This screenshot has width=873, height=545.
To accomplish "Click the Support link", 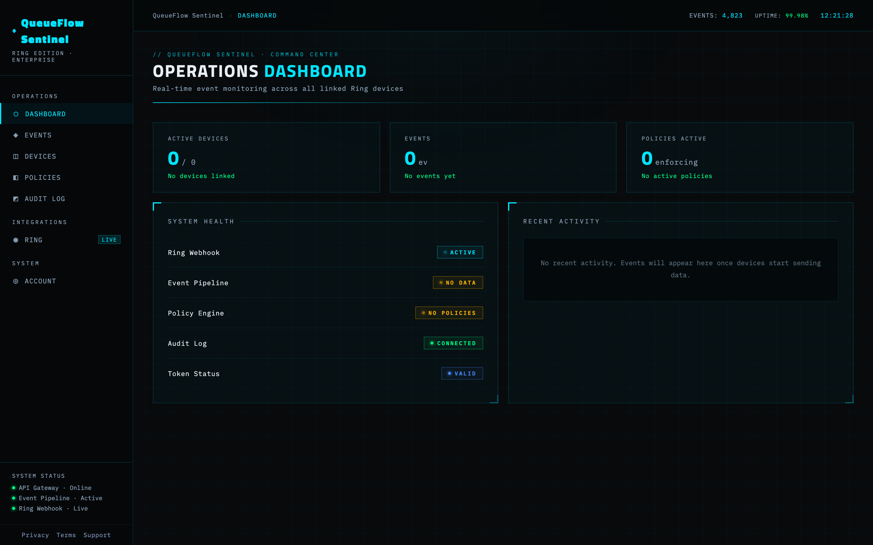I will [x=97, y=535].
